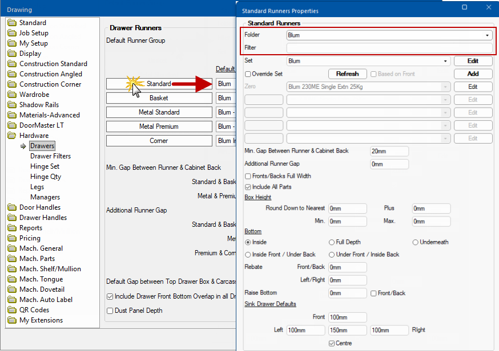The width and height of the screenshot is (499, 351).
Task: Click the Edit button beside Set
Action: [x=473, y=61]
